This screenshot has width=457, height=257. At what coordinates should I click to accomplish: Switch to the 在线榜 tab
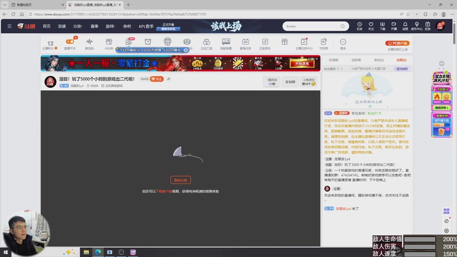(x=334, y=60)
